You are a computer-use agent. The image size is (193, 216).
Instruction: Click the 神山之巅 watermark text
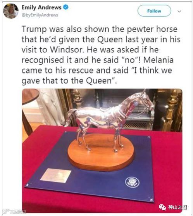177,207
